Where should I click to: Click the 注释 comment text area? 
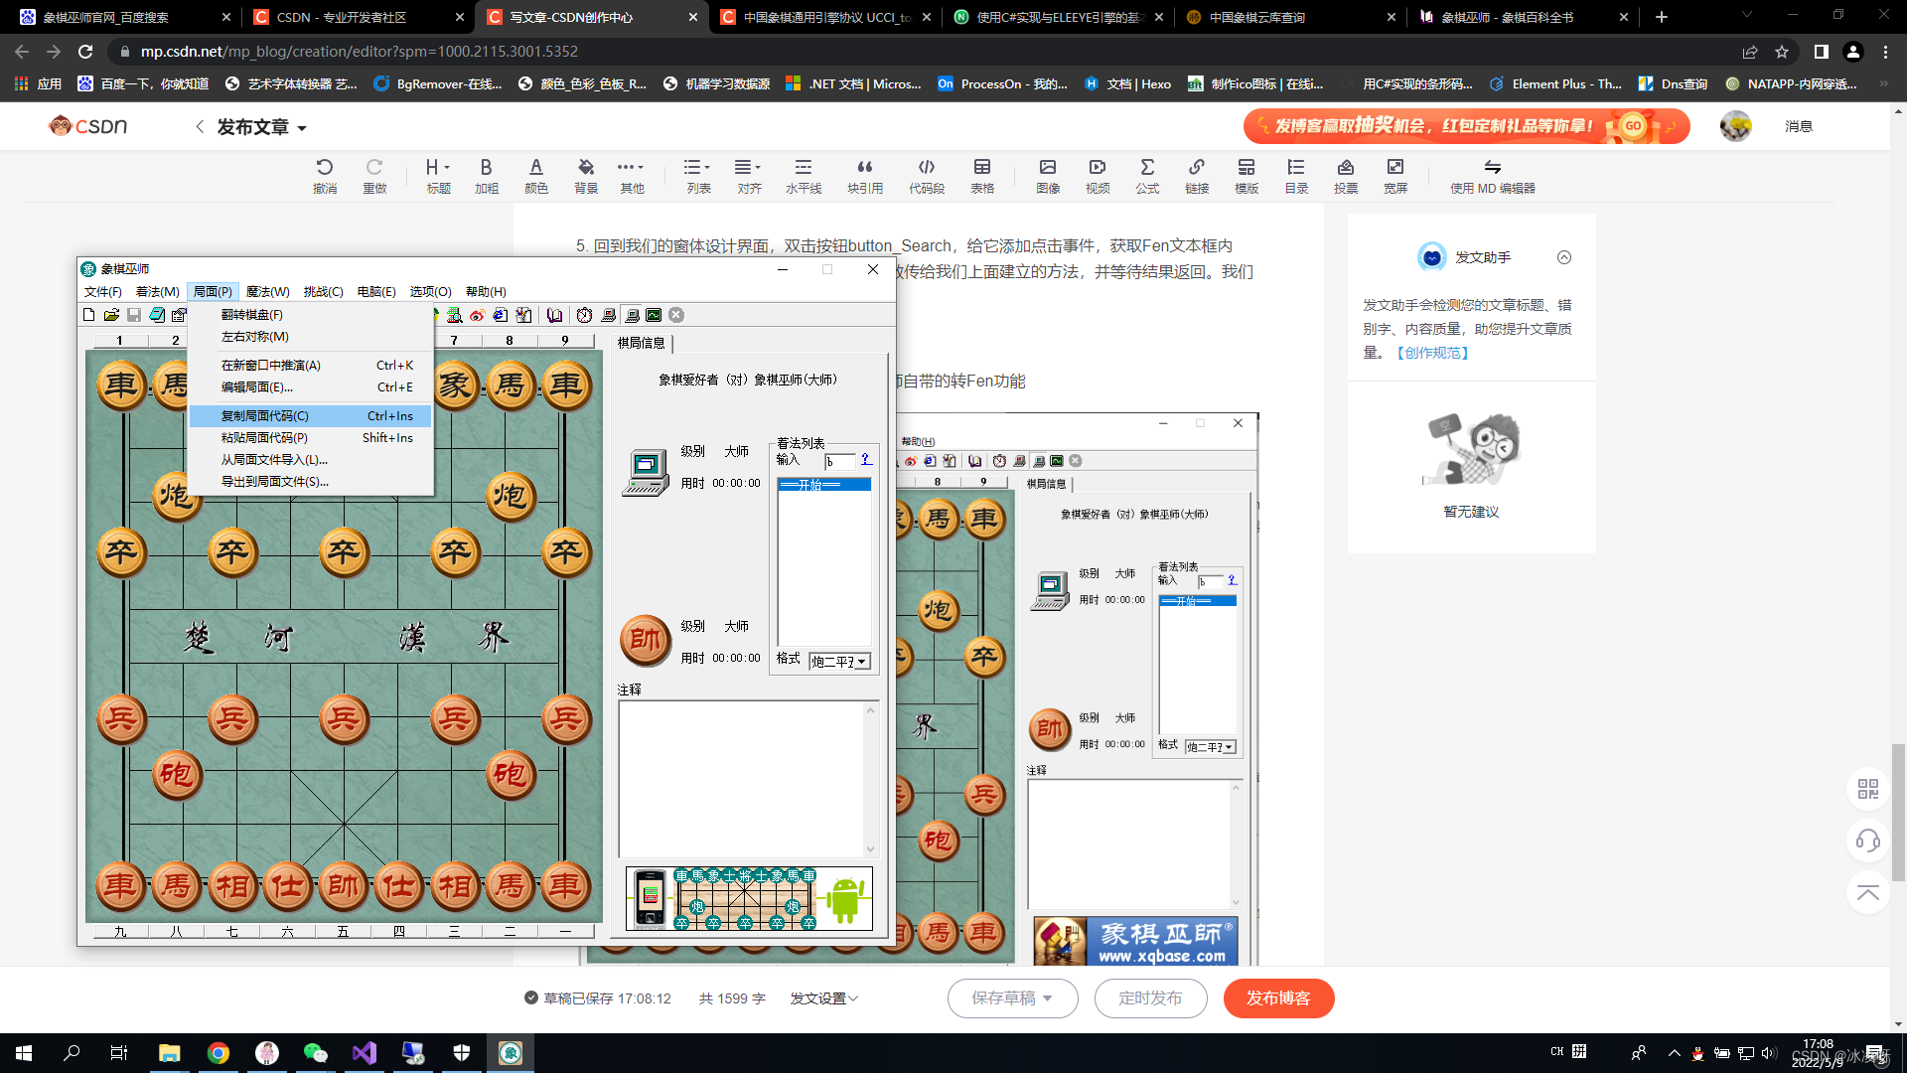[x=741, y=778]
